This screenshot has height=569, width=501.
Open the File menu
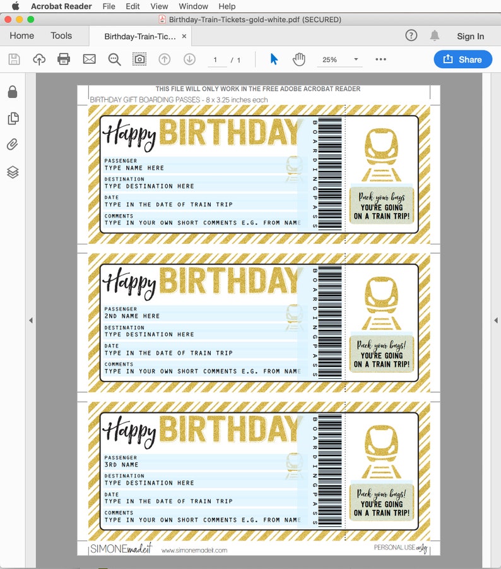109,6
